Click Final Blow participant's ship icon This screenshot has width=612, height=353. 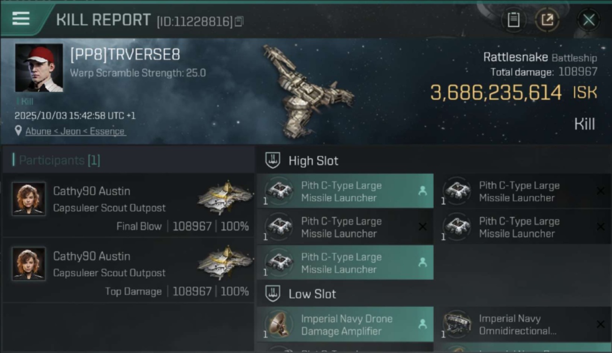click(x=225, y=197)
